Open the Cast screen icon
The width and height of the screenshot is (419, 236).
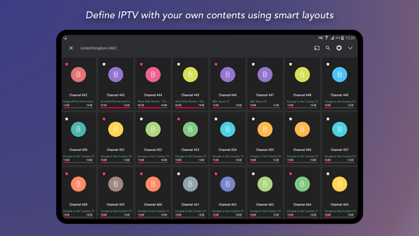pos(316,48)
